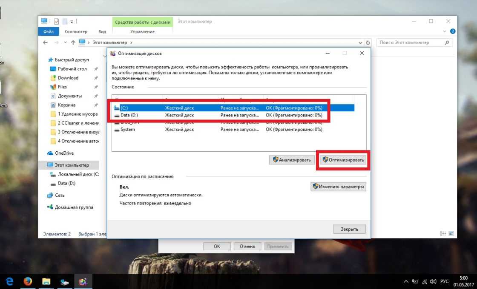
Task: Click Отмена in the background properties dialog
Action: 247,246
